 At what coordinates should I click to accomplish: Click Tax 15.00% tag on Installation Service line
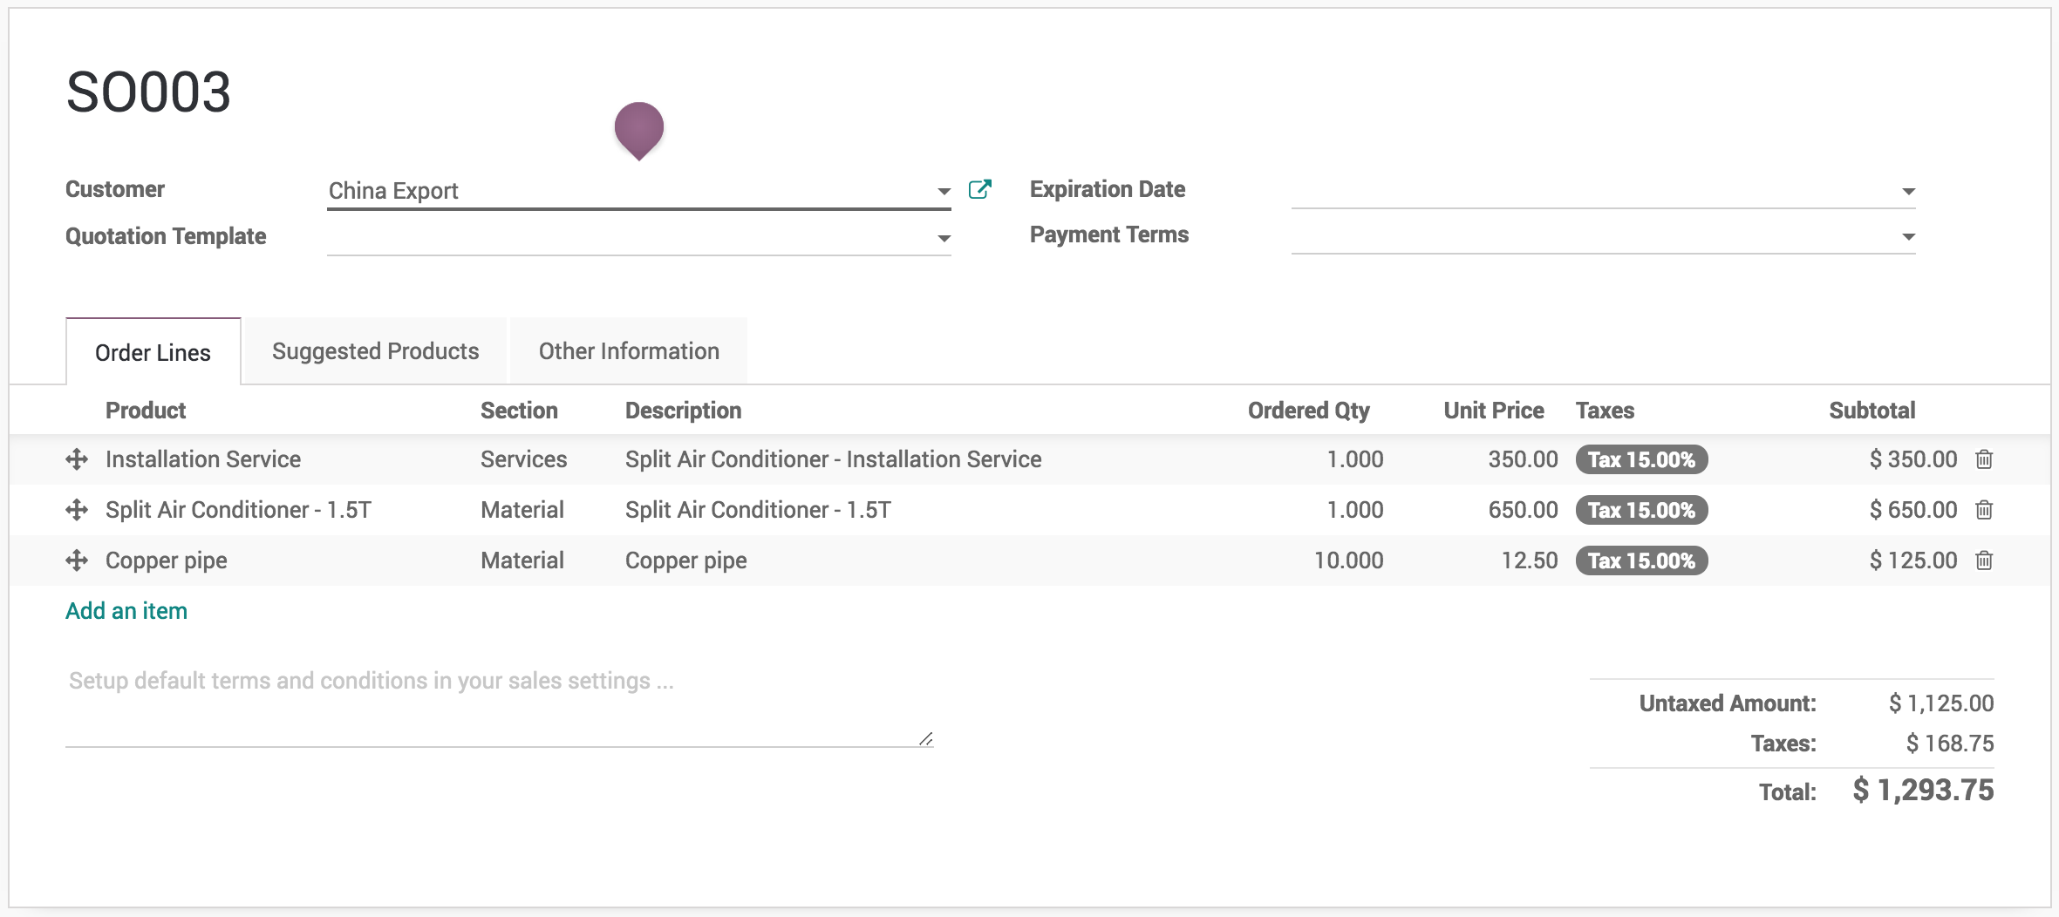(1641, 459)
